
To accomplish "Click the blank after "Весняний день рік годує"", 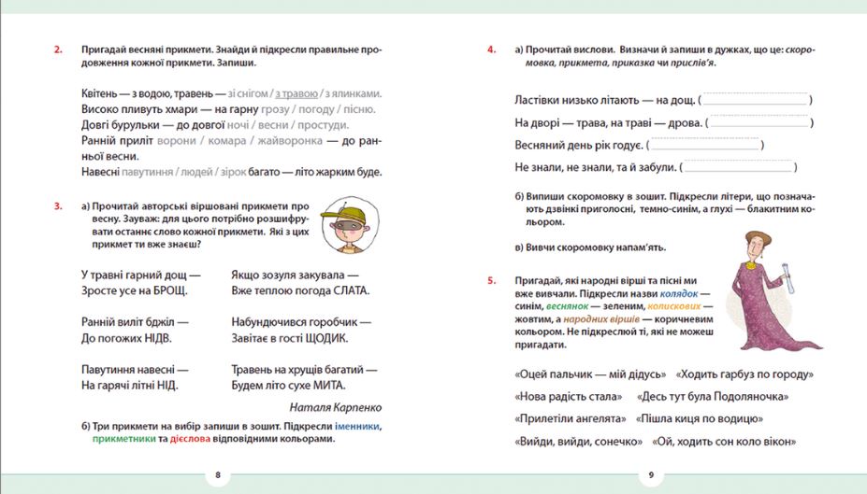I will pyautogui.click(x=705, y=145).
